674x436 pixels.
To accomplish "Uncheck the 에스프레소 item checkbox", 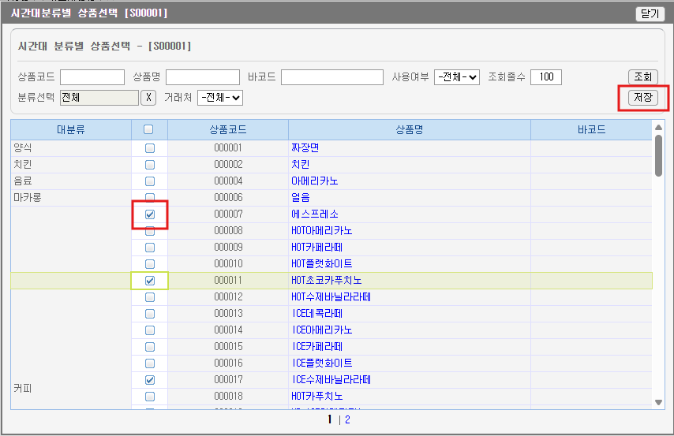I will [x=150, y=214].
